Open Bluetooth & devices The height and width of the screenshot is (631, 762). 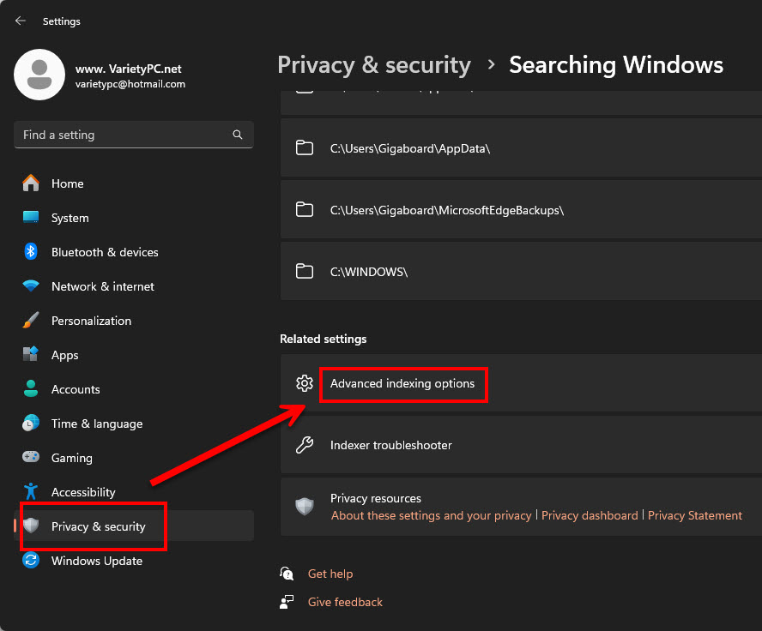(x=134, y=252)
